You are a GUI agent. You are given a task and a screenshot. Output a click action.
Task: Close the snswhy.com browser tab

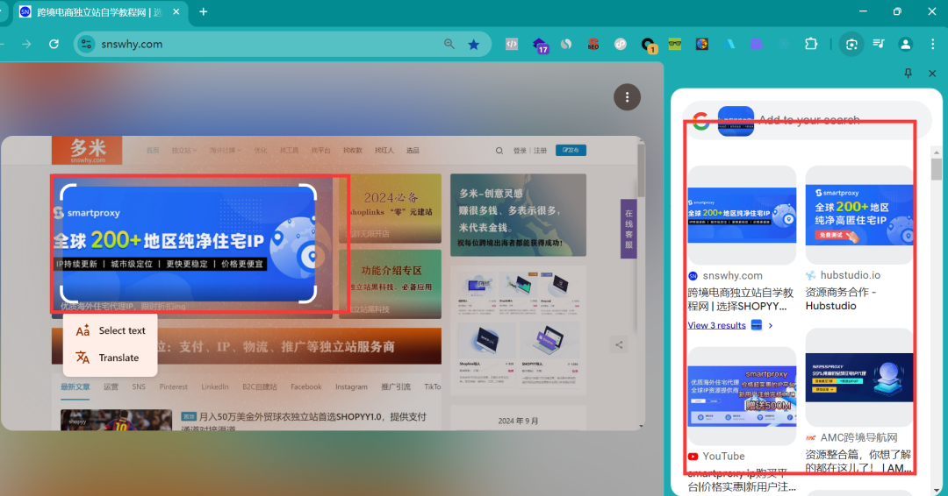(x=176, y=12)
